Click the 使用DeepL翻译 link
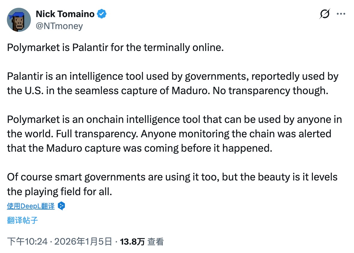Screen dimensions: 354x253 [31, 206]
